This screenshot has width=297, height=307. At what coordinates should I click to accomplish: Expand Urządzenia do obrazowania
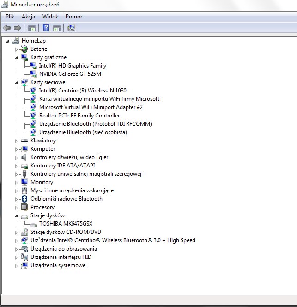click(16, 249)
